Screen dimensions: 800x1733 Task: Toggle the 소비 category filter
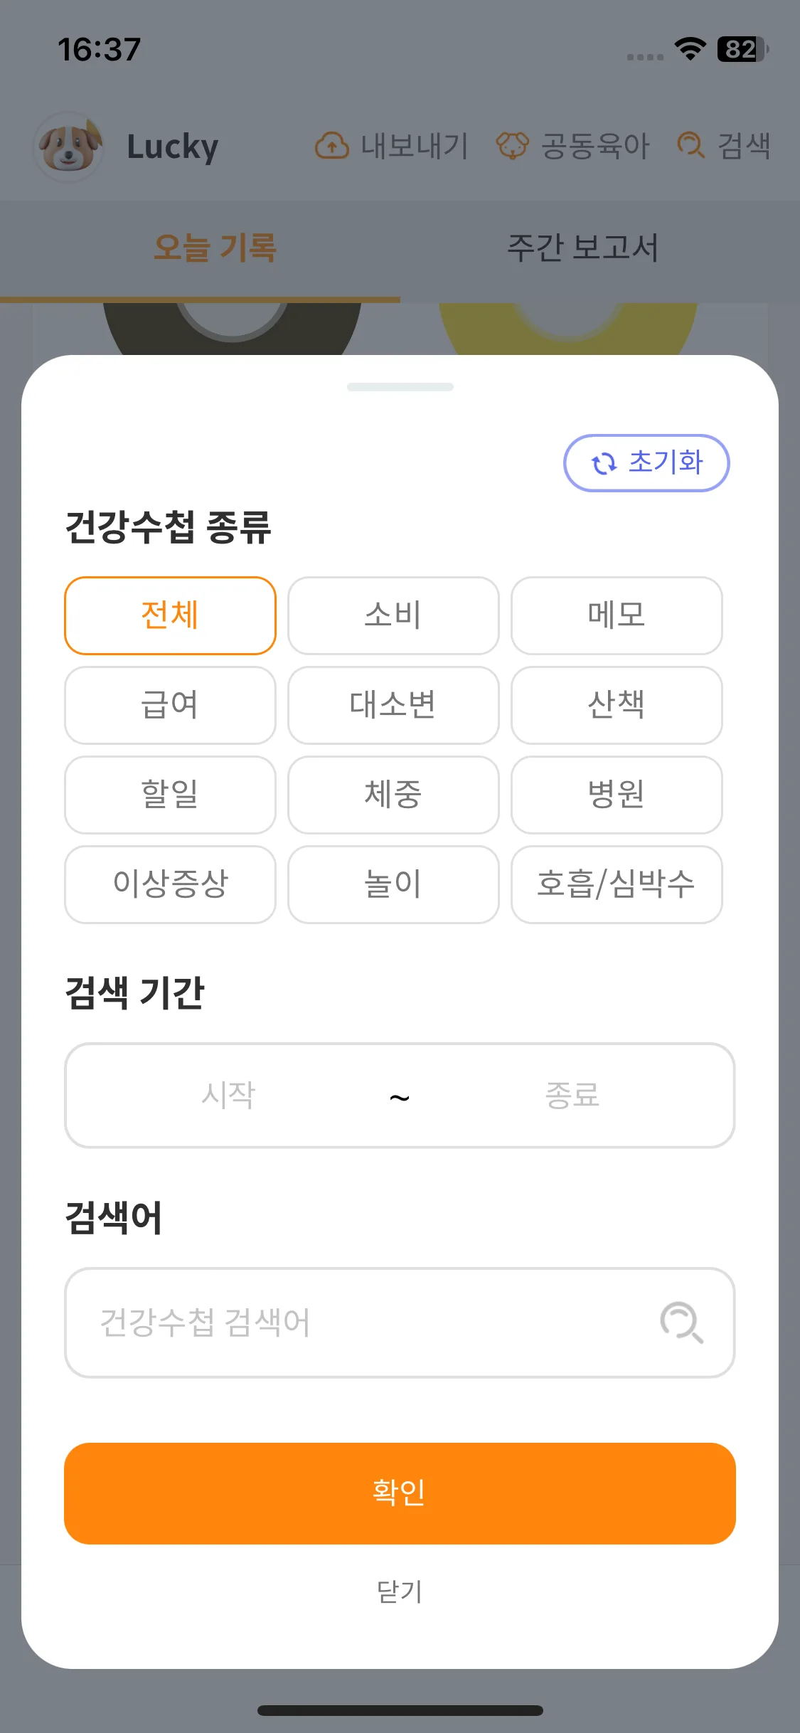click(393, 615)
